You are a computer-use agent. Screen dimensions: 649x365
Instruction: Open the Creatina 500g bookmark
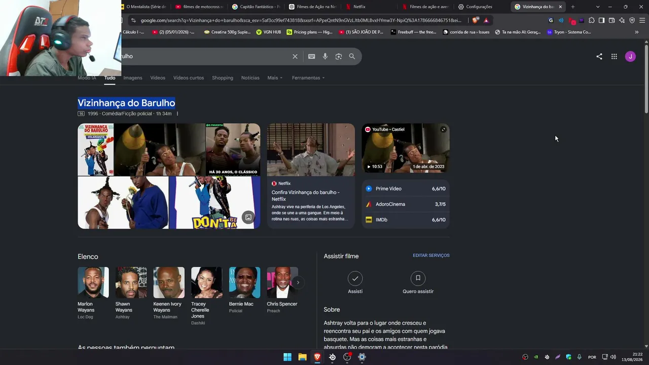pos(227,32)
